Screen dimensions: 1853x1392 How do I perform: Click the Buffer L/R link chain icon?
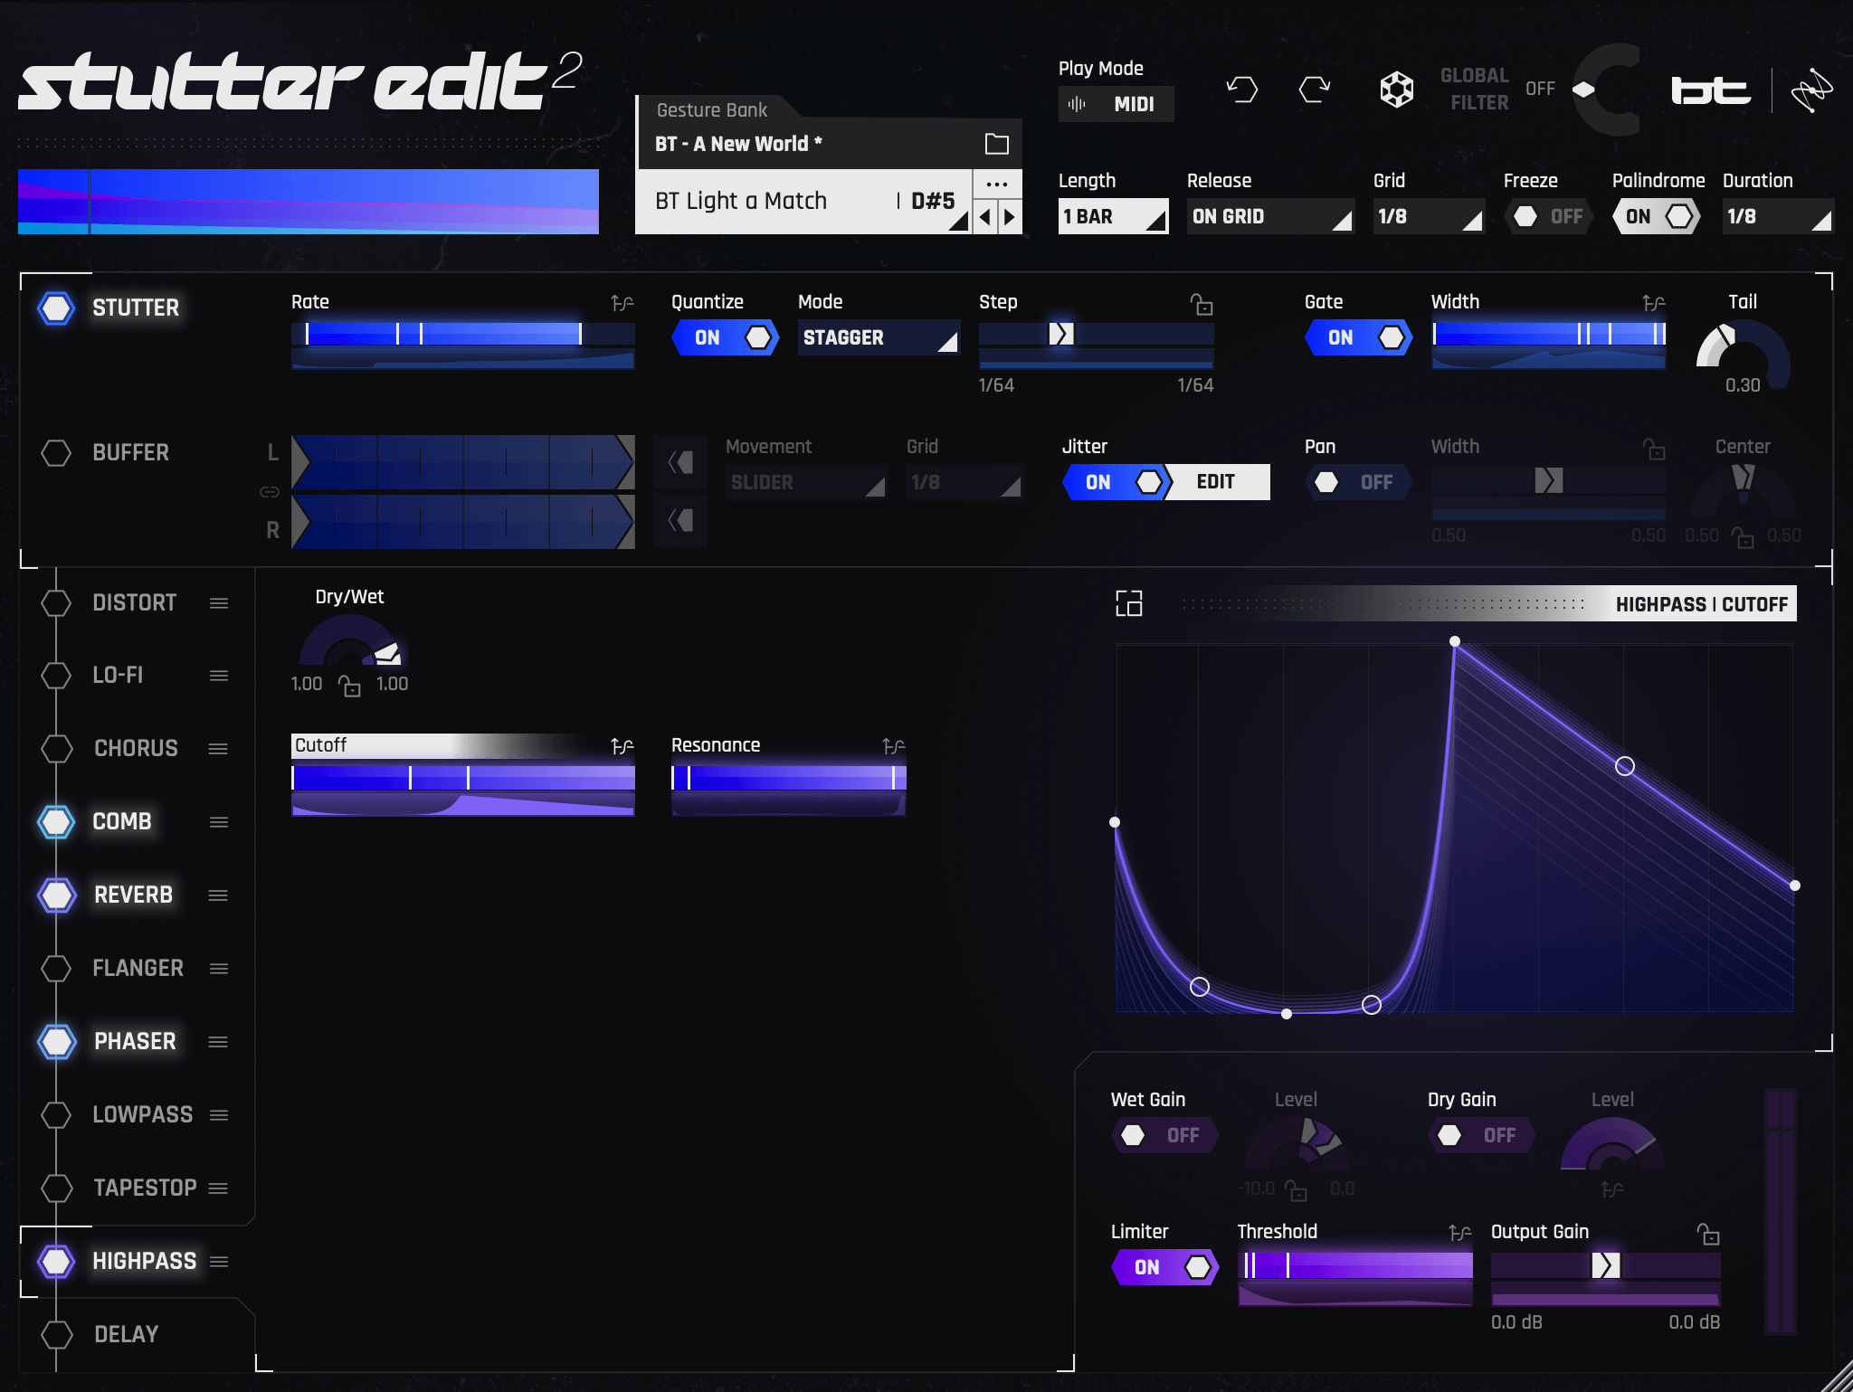(270, 492)
